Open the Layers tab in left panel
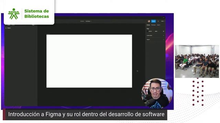 (9, 25)
